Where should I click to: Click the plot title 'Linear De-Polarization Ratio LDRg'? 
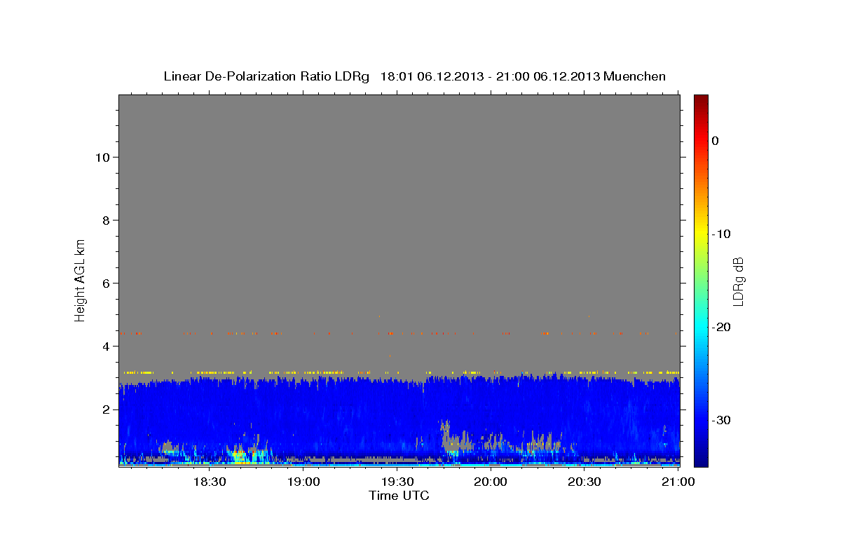(266, 76)
